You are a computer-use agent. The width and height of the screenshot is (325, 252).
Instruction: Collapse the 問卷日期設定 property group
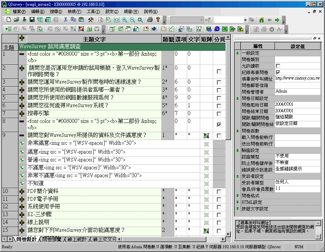(238, 98)
